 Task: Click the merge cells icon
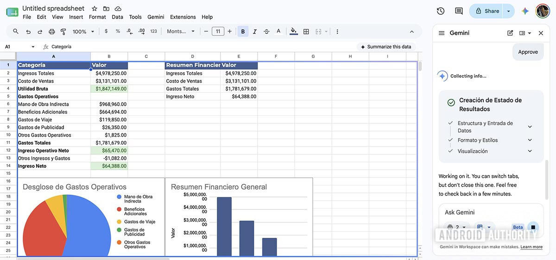coord(318,32)
